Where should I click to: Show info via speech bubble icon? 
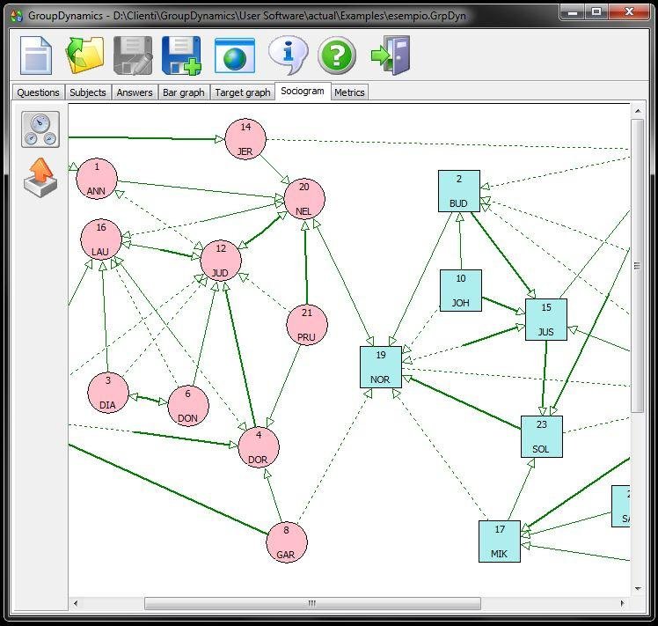(x=288, y=55)
